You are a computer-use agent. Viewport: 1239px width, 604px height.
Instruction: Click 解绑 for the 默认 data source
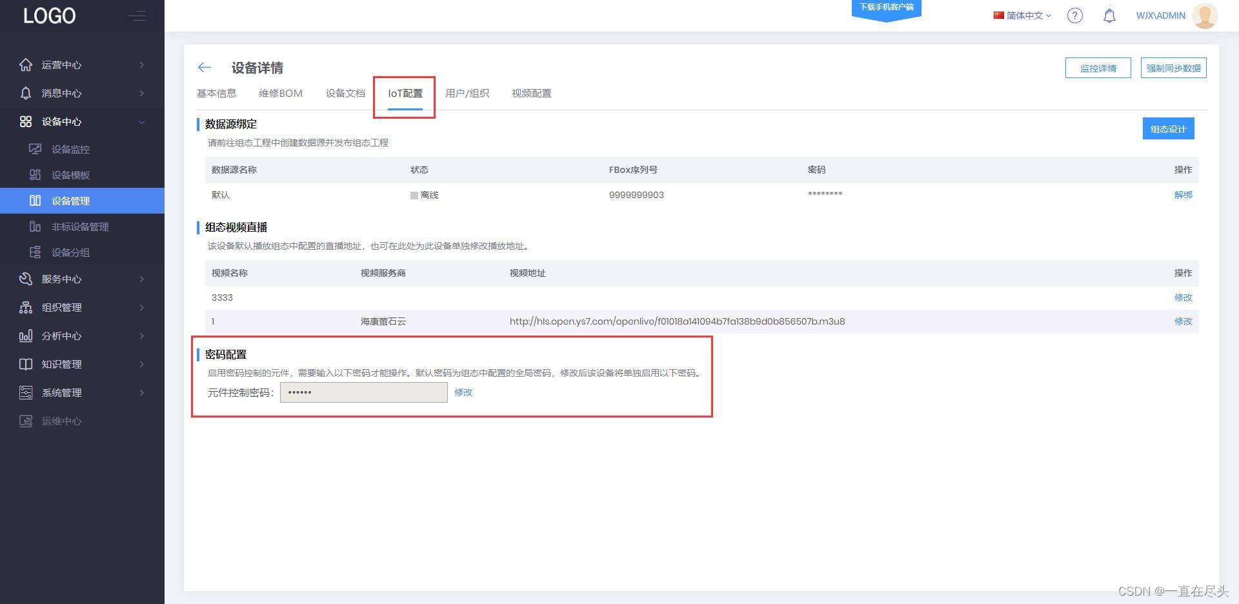1183,194
